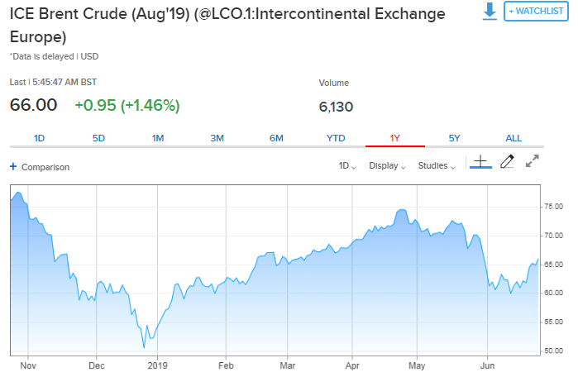Expand the Studies dropdown
This screenshot has width=578, height=377.
click(x=437, y=165)
